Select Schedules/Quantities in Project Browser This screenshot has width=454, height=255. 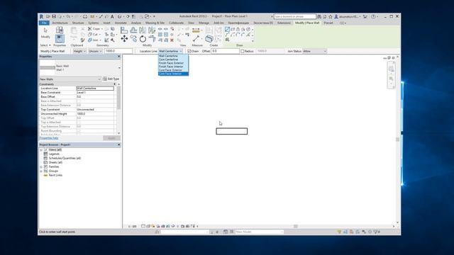65,158
